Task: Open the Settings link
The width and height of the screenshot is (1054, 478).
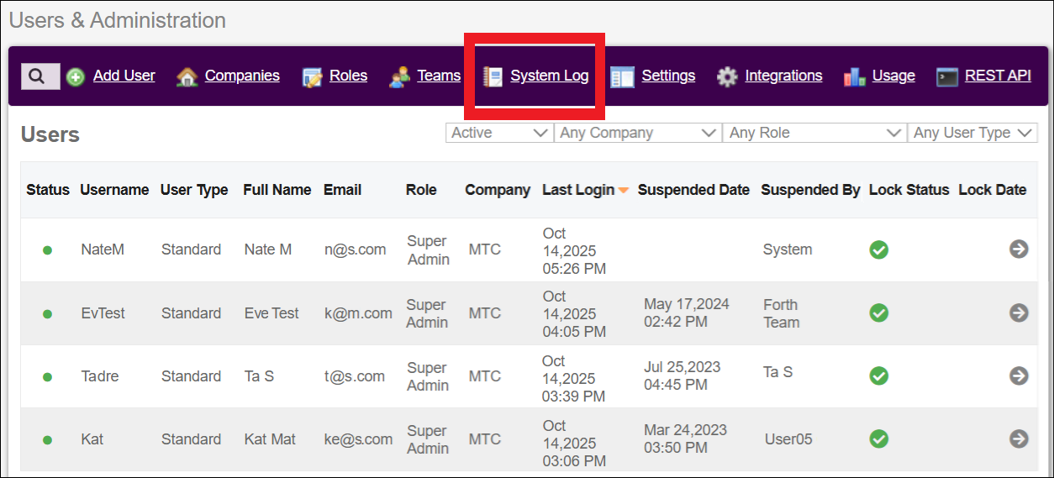Action: coord(668,76)
